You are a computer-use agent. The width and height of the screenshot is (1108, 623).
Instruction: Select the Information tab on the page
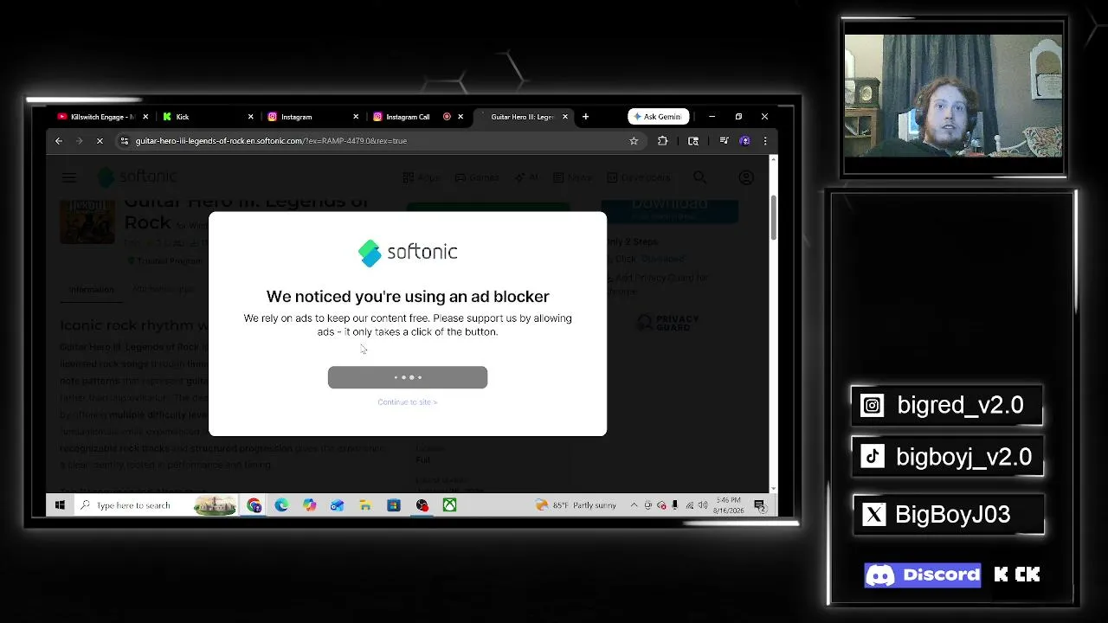92,290
